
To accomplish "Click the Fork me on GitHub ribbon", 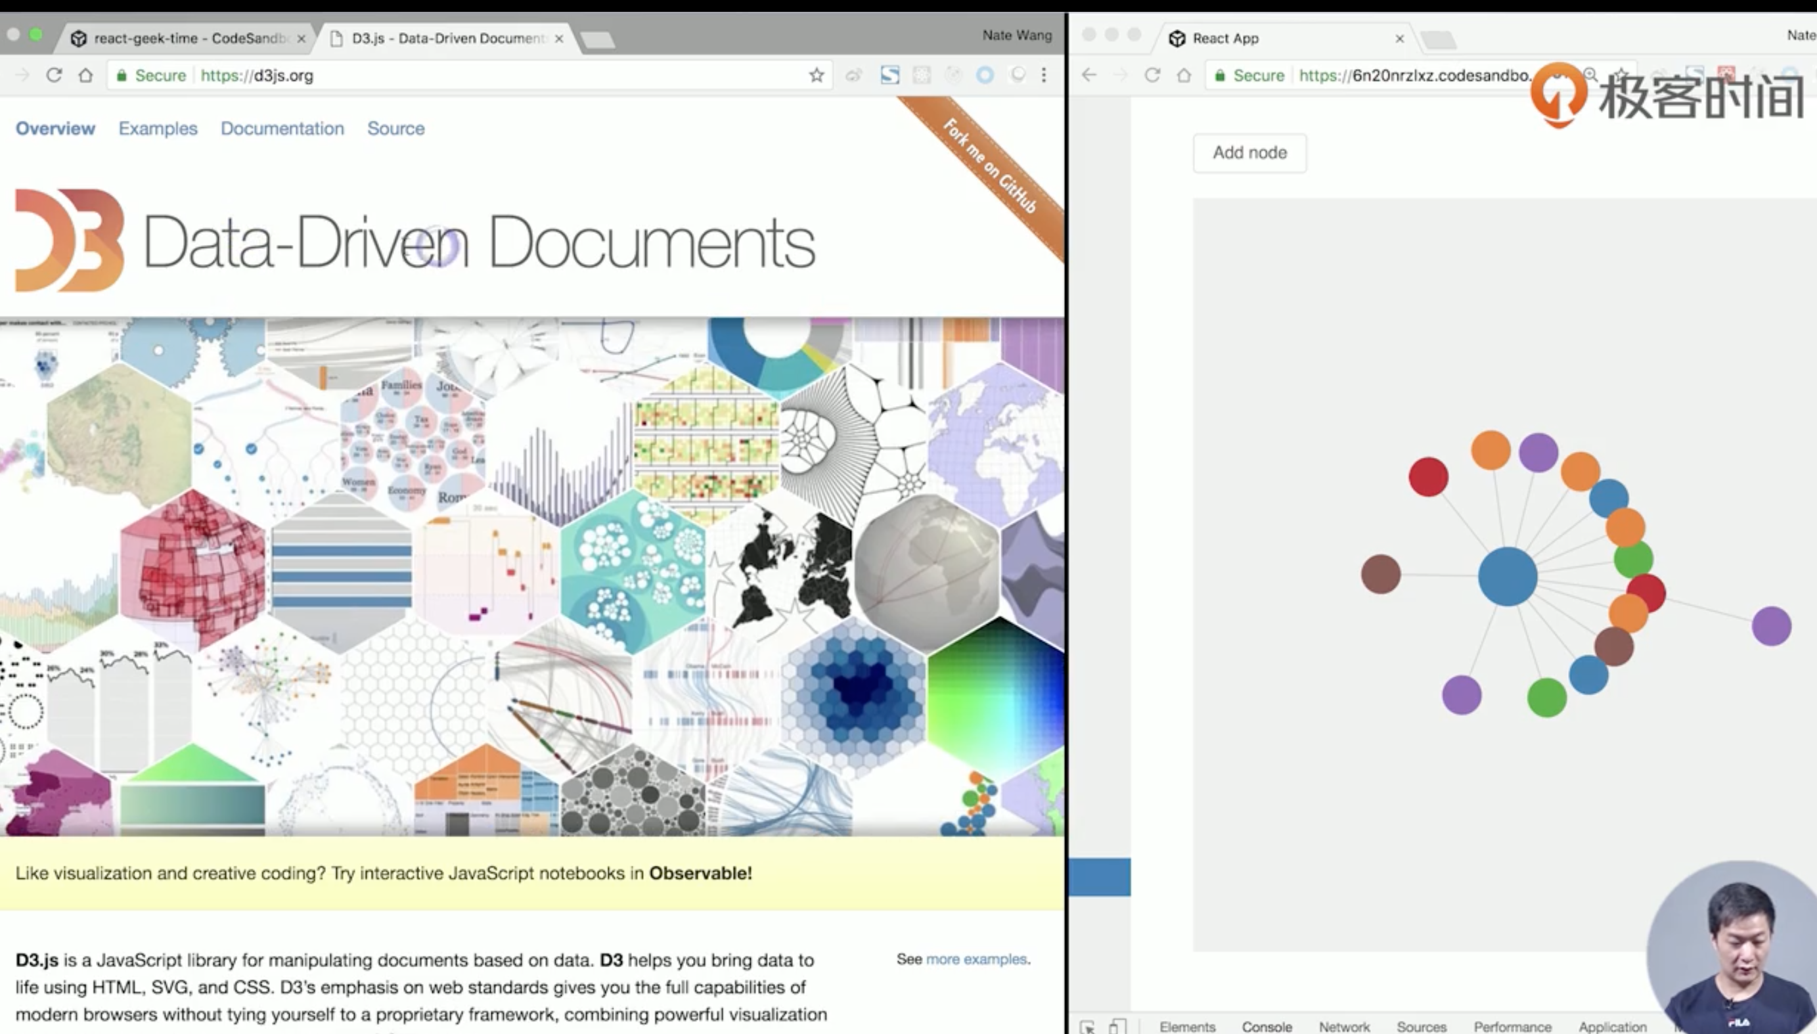I will coord(991,166).
